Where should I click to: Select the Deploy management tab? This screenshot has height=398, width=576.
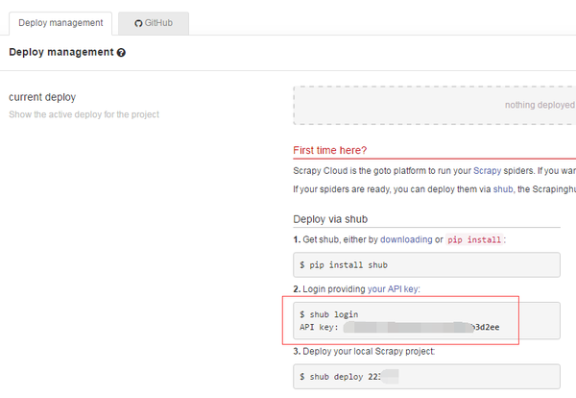pyautogui.click(x=60, y=21)
